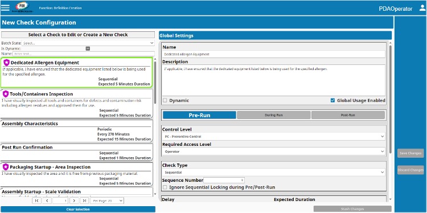Screen dimensions: 427x213
Task: Open the hamburger navigation menu
Action: pyautogui.click(x=5, y=7)
